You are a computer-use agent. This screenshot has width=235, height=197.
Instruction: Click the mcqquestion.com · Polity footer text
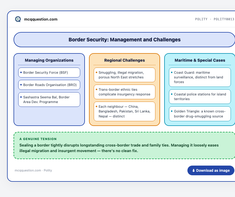(x=33, y=170)
